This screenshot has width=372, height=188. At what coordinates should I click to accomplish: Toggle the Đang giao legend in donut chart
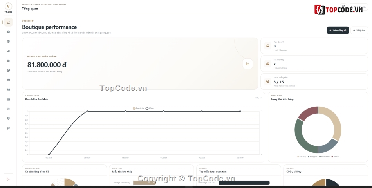tap(312, 157)
